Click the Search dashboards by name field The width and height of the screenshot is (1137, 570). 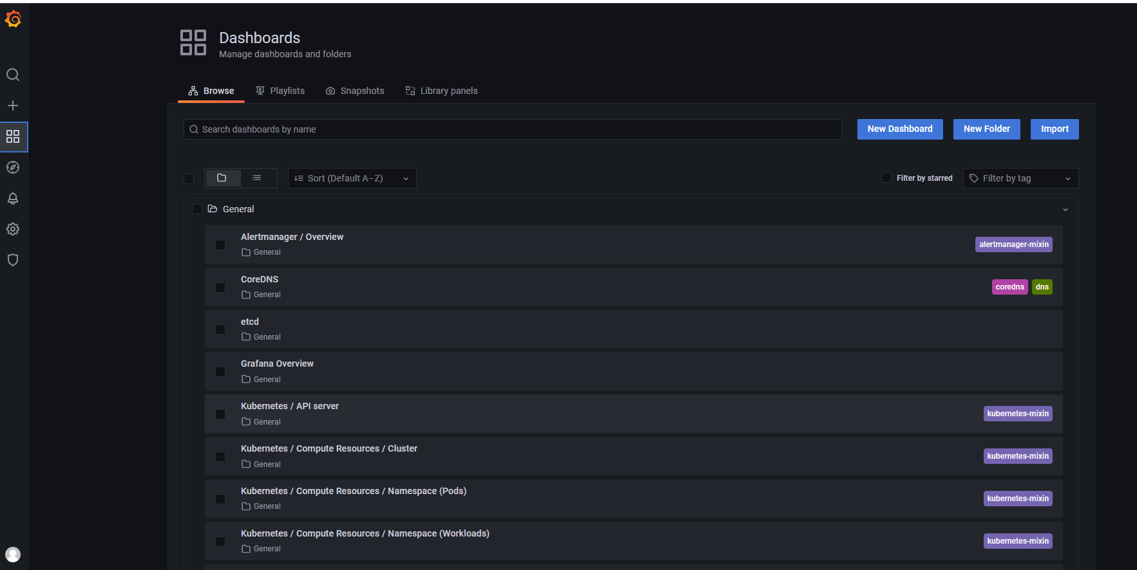pos(513,129)
